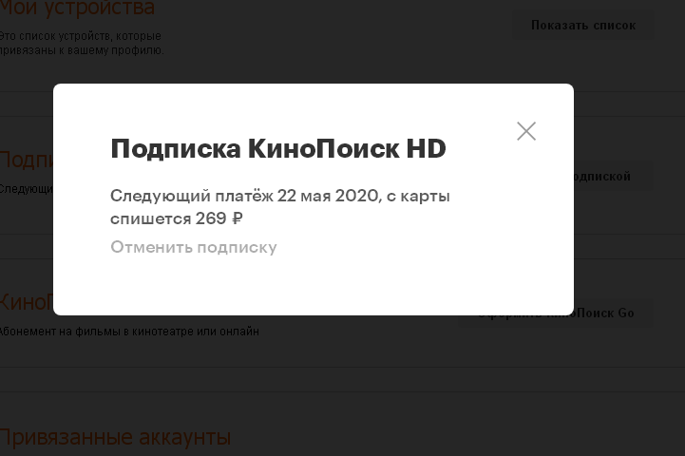685x456 pixels.
Task: Click the 269 ₽ amount text
Action: coord(219,218)
